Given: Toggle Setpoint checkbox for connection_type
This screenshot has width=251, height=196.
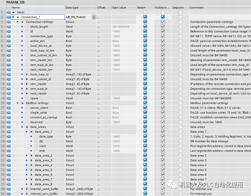Looking at the screenshot, I should point(181,36).
